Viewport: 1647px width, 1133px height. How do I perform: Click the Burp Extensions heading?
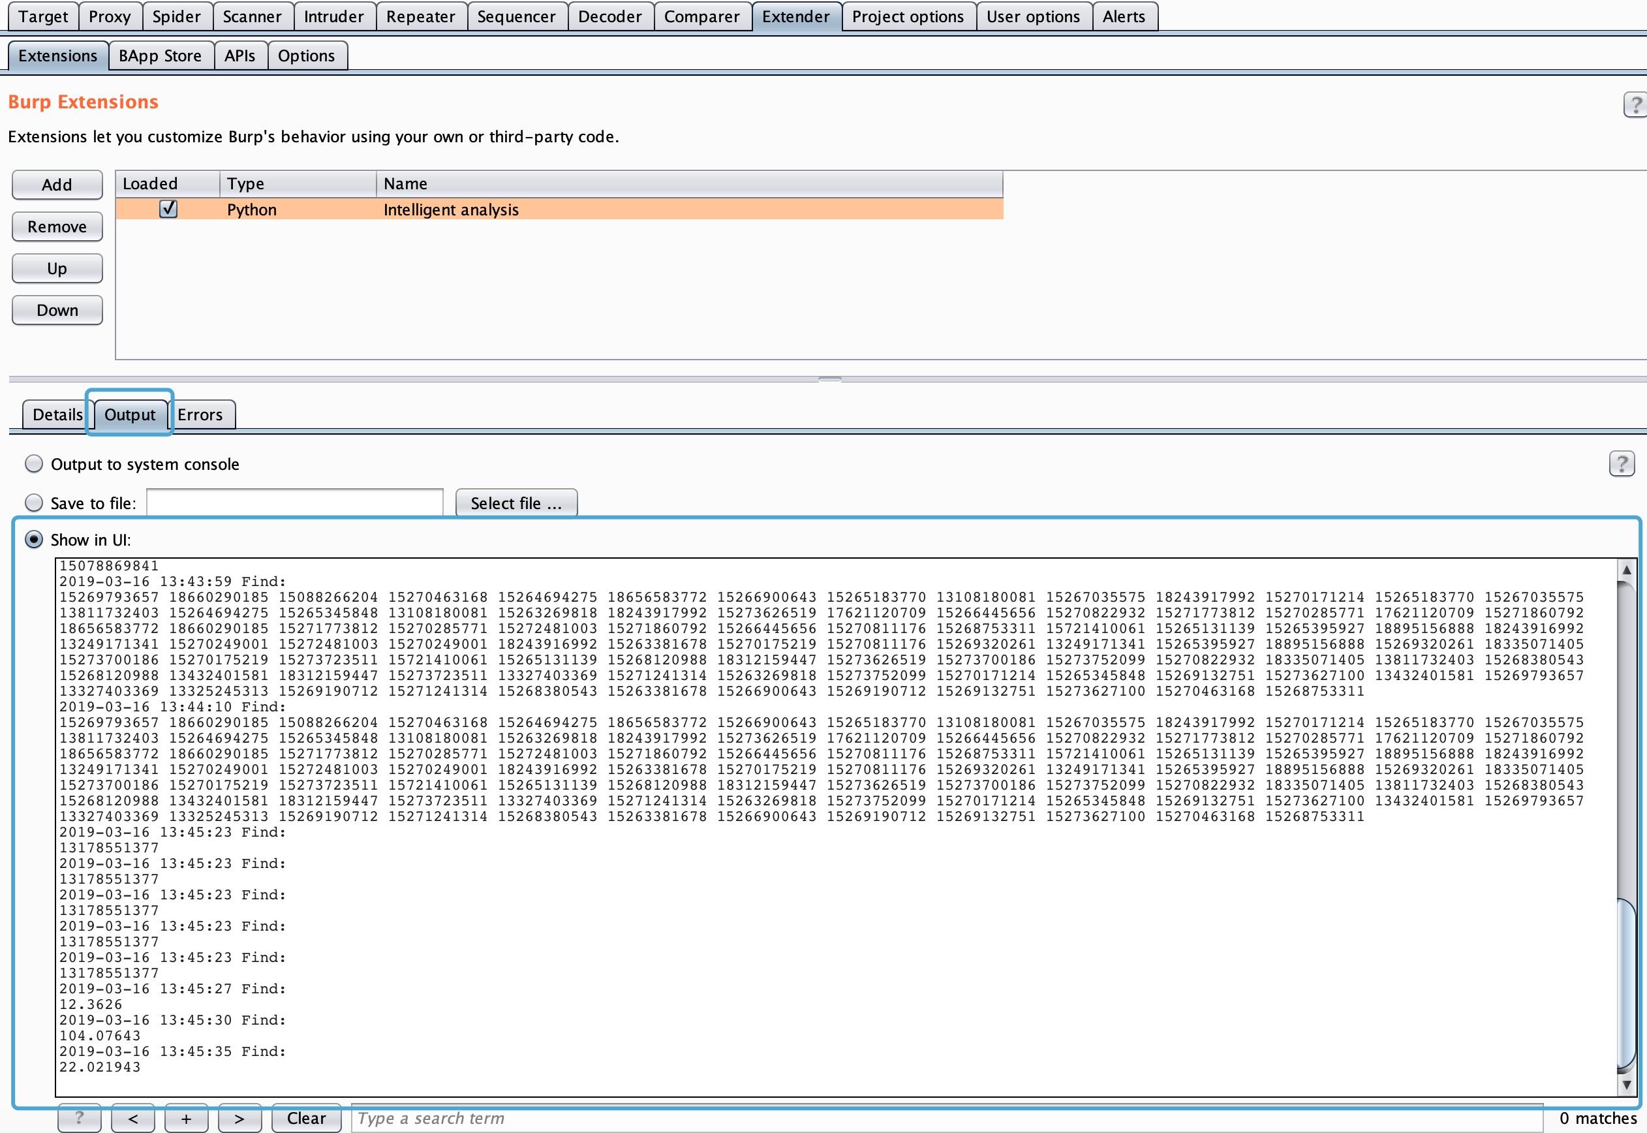tap(83, 102)
